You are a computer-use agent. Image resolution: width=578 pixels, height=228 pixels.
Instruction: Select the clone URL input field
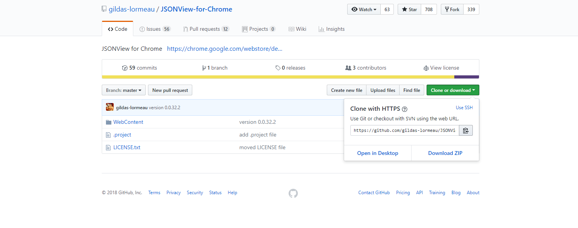pos(405,130)
